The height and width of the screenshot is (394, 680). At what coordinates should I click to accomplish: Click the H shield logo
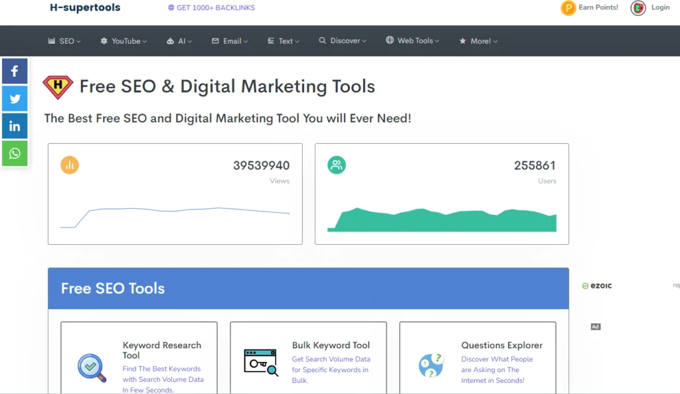point(58,87)
